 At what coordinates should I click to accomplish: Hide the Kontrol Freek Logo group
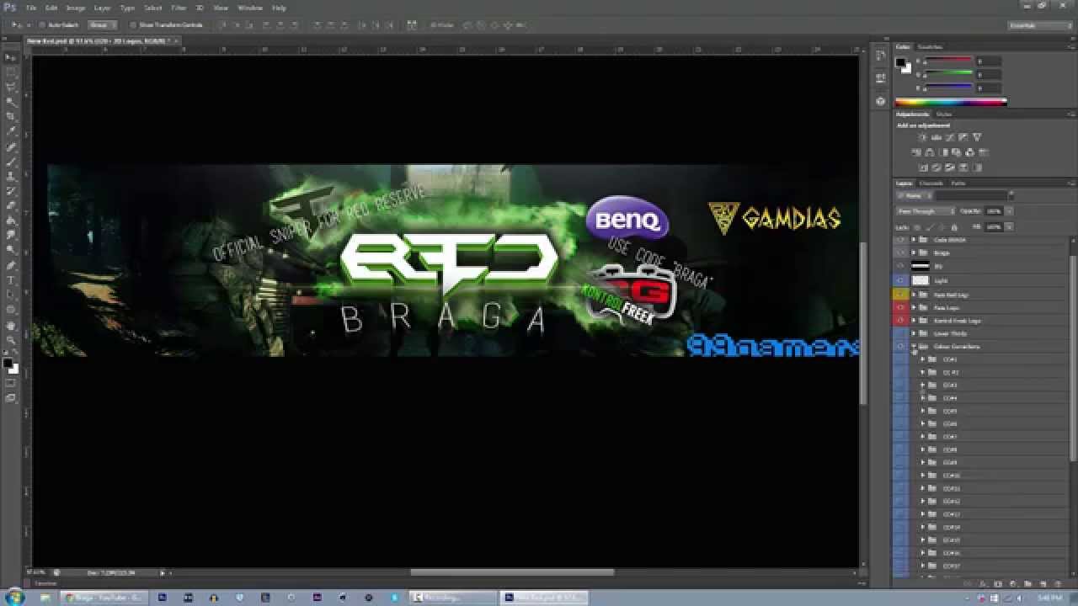coord(901,321)
